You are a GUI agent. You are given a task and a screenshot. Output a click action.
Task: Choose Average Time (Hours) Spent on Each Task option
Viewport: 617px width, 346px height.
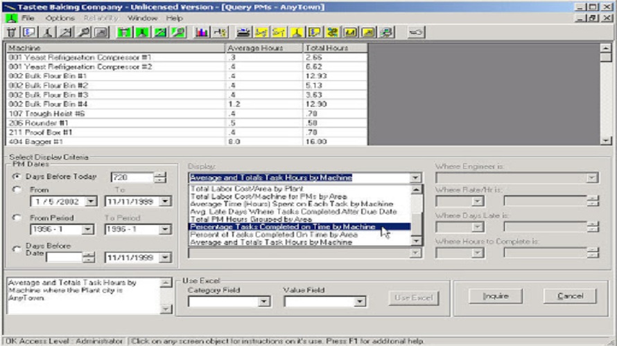pos(299,204)
